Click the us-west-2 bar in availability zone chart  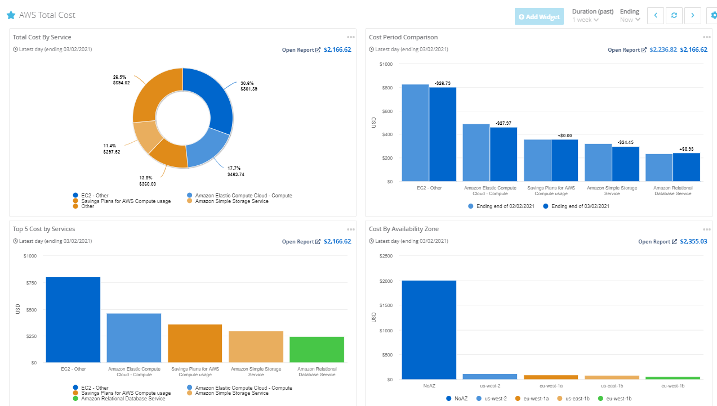coord(490,377)
